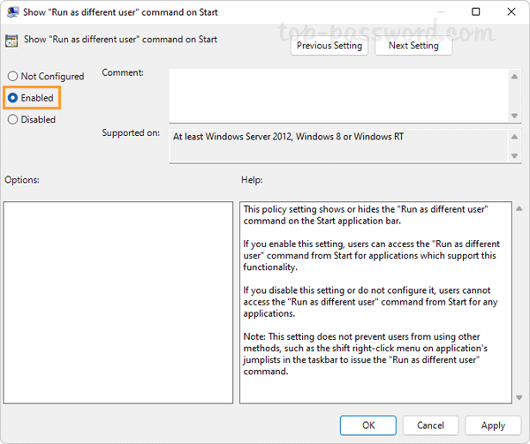
Task: Cancel the policy changes
Action: coord(431,425)
